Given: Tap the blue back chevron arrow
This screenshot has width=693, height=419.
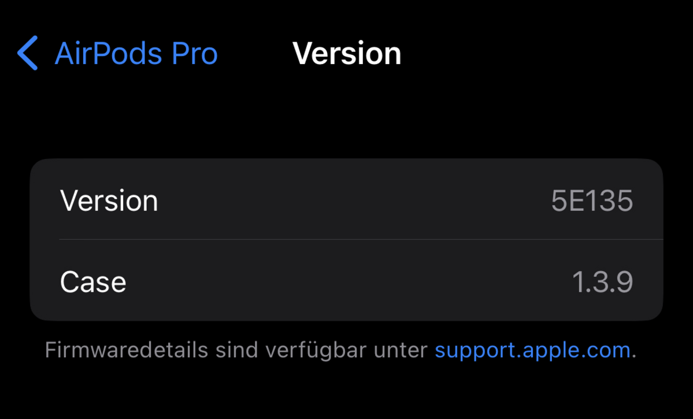Looking at the screenshot, I should point(27,53).
